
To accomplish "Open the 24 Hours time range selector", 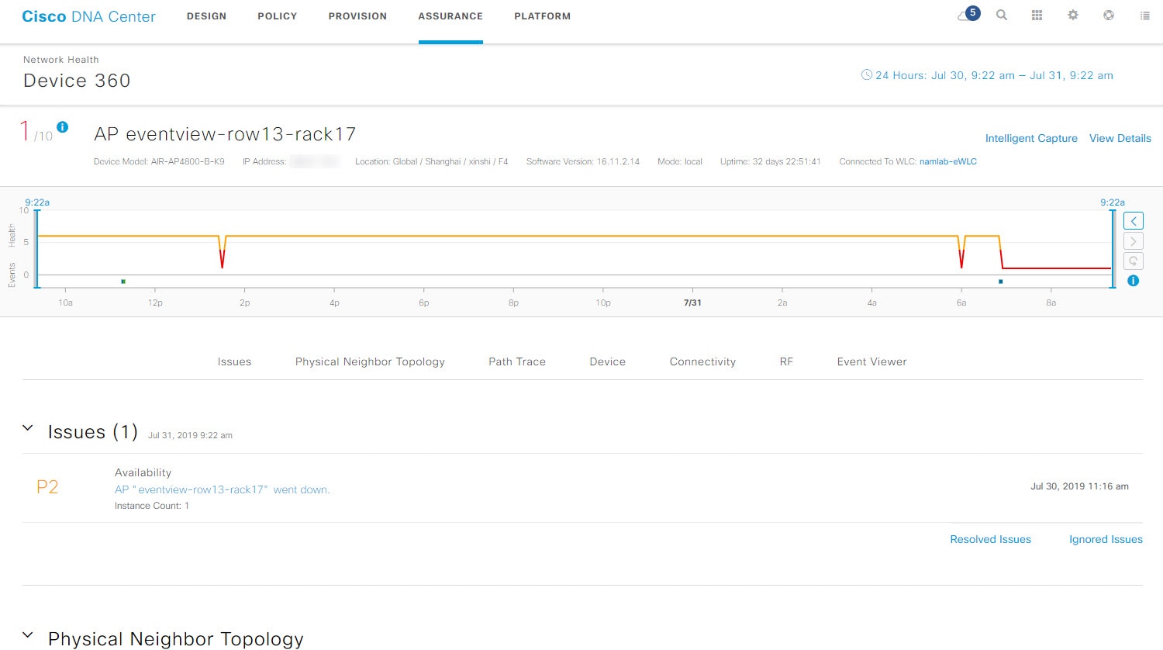I will (x=987, y=75).
